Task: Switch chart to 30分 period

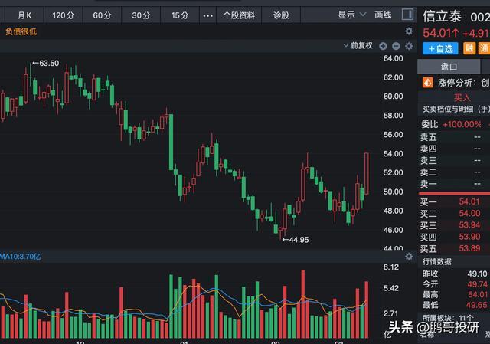Action: (x=141, y=15)
